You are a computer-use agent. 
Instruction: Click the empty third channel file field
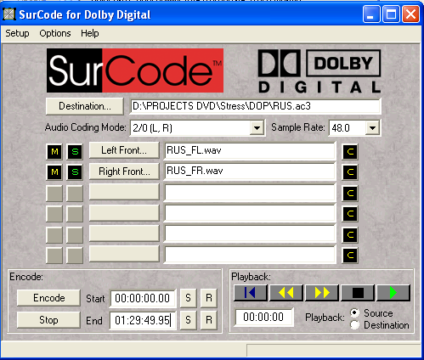coord(250,193)
